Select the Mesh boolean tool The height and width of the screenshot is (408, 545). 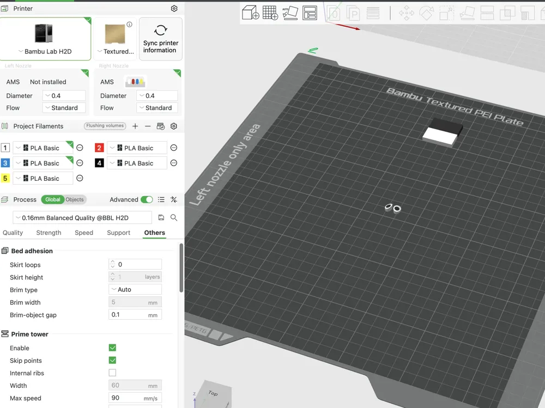click(507, 14)
